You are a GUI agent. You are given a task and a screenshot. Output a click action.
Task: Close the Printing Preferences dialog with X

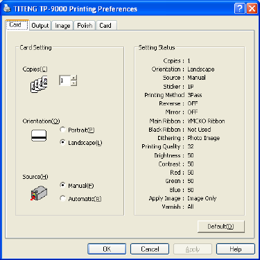click(252, 9)
